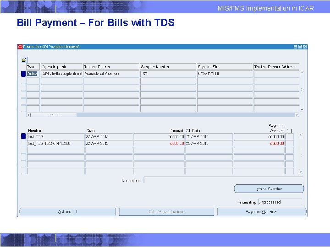Open the Payment Overview button
Viewport: 330px width, 247px height.
coord(261,212)
